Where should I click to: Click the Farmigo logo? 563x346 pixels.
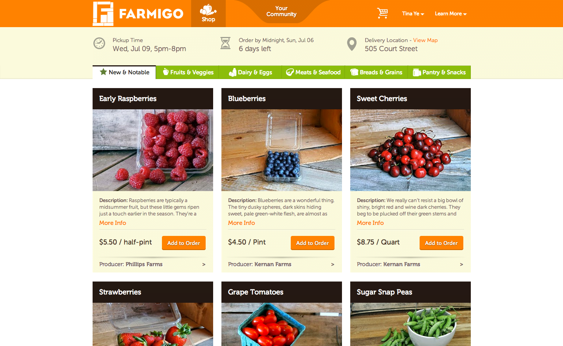click(x=138, y=14)
